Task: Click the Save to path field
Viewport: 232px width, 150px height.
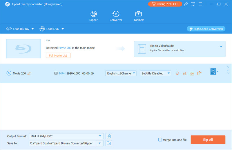Action: click(62, 143)
